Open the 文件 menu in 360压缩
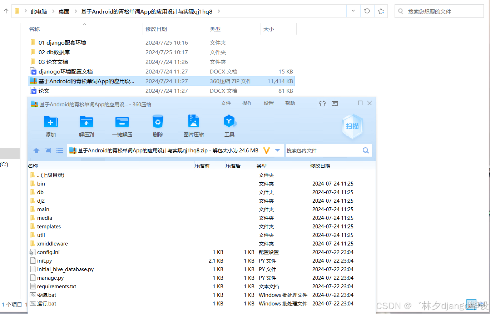This screenshot has height=314, width=490. [x=226, y=103]
